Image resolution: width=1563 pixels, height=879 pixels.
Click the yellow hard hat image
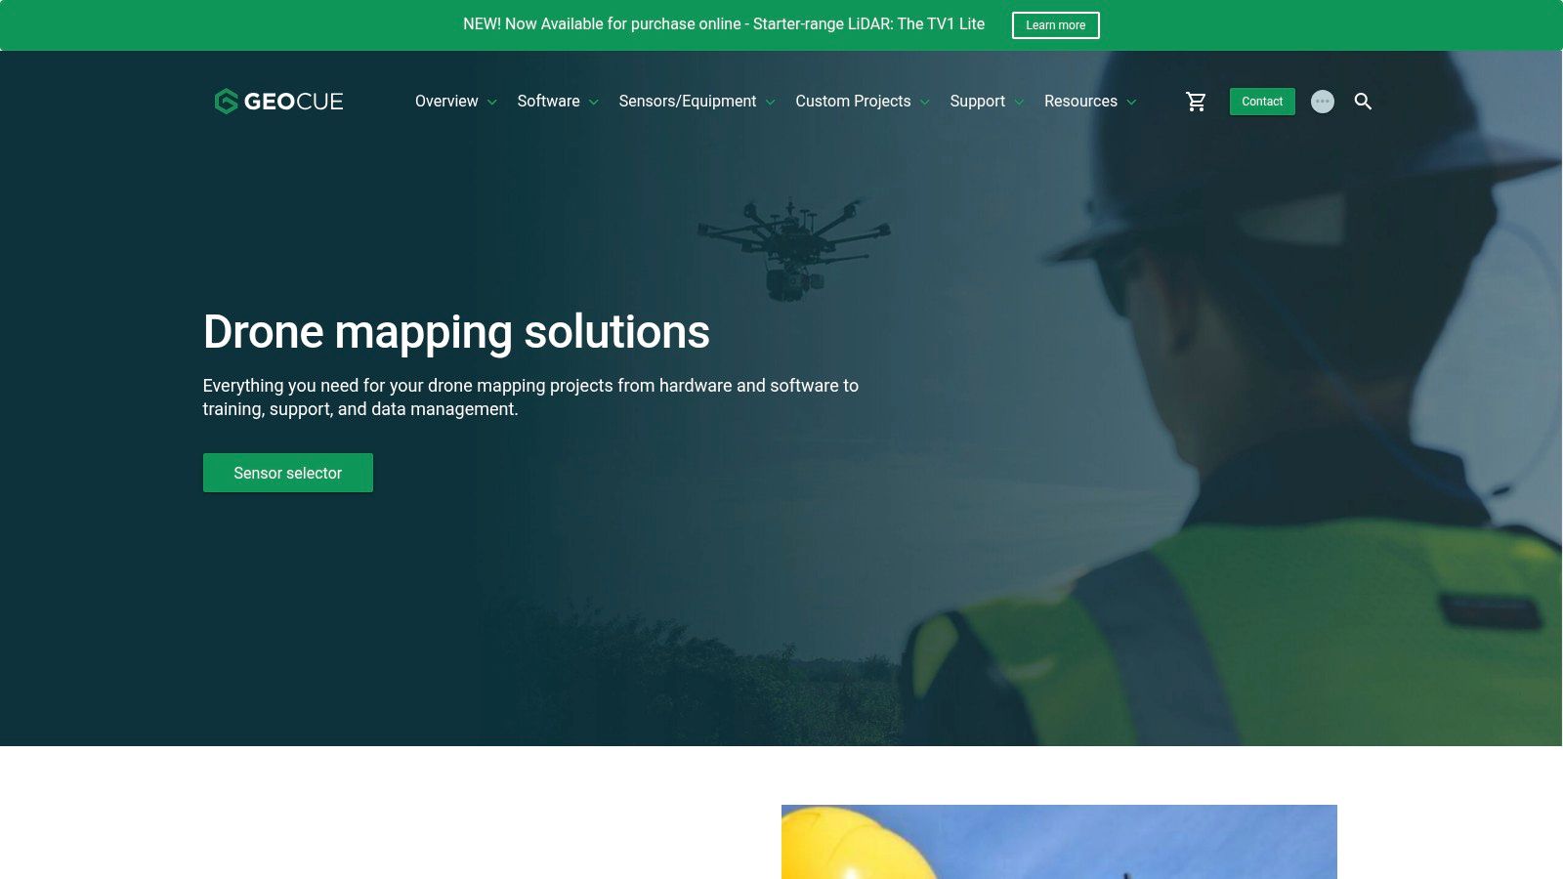[1059, 842]
